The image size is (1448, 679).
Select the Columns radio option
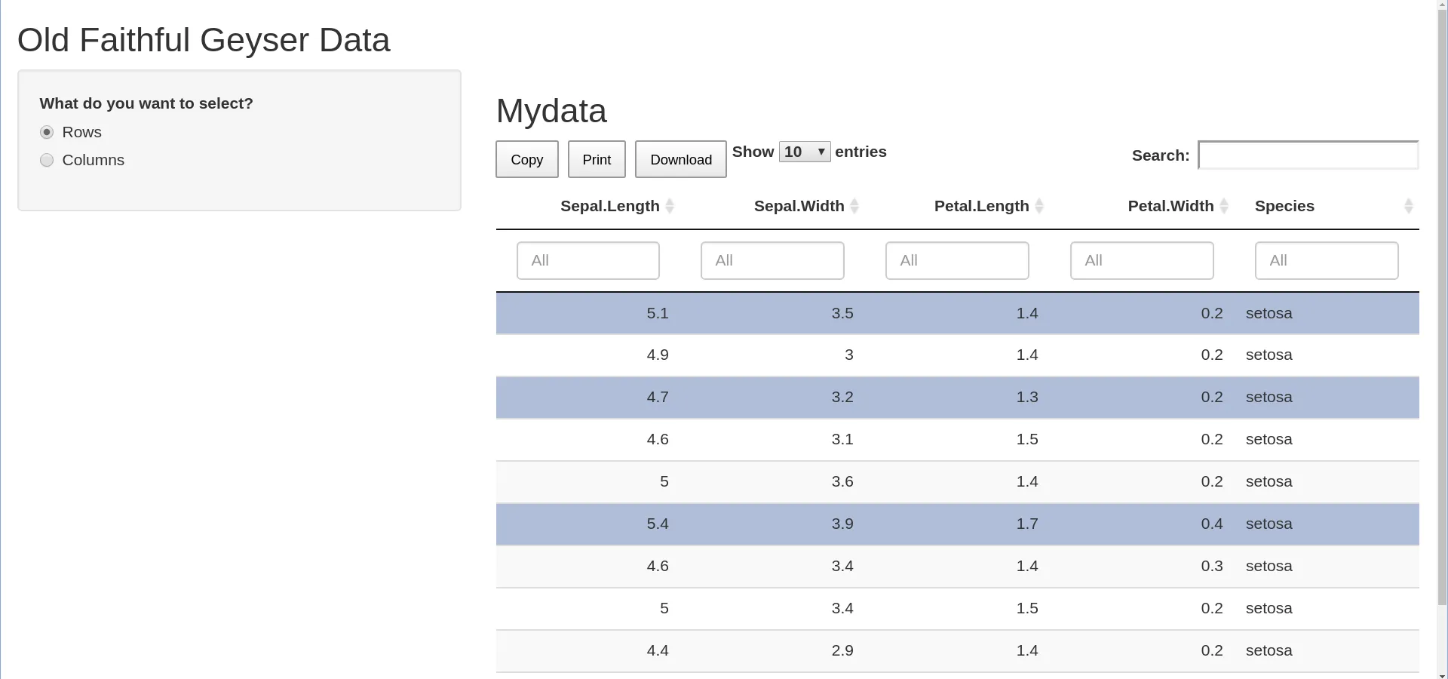47,160
